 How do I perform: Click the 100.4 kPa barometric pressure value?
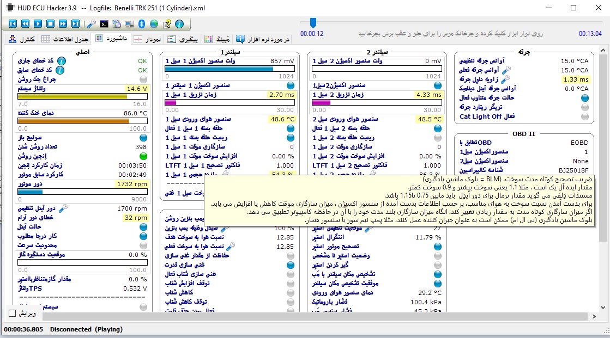(x=426, y=302)
